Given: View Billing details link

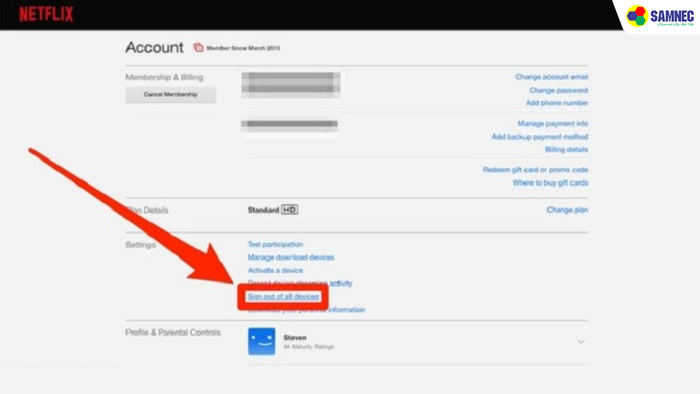Looking at the screenshot, I should pyautogui.click(x=566, y=150).
